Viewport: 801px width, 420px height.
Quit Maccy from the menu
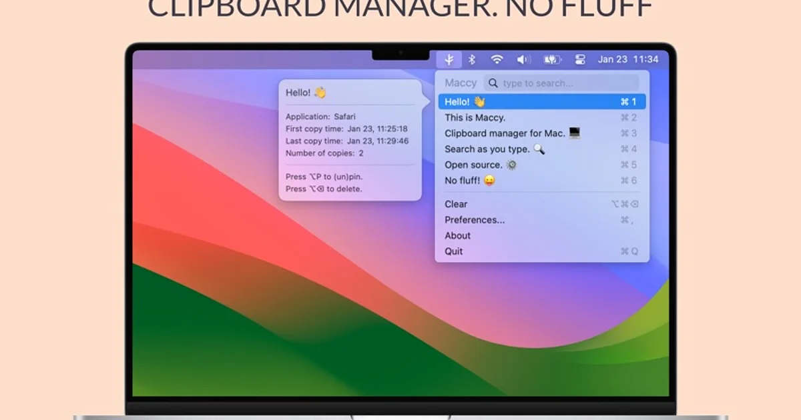[542, 251]
